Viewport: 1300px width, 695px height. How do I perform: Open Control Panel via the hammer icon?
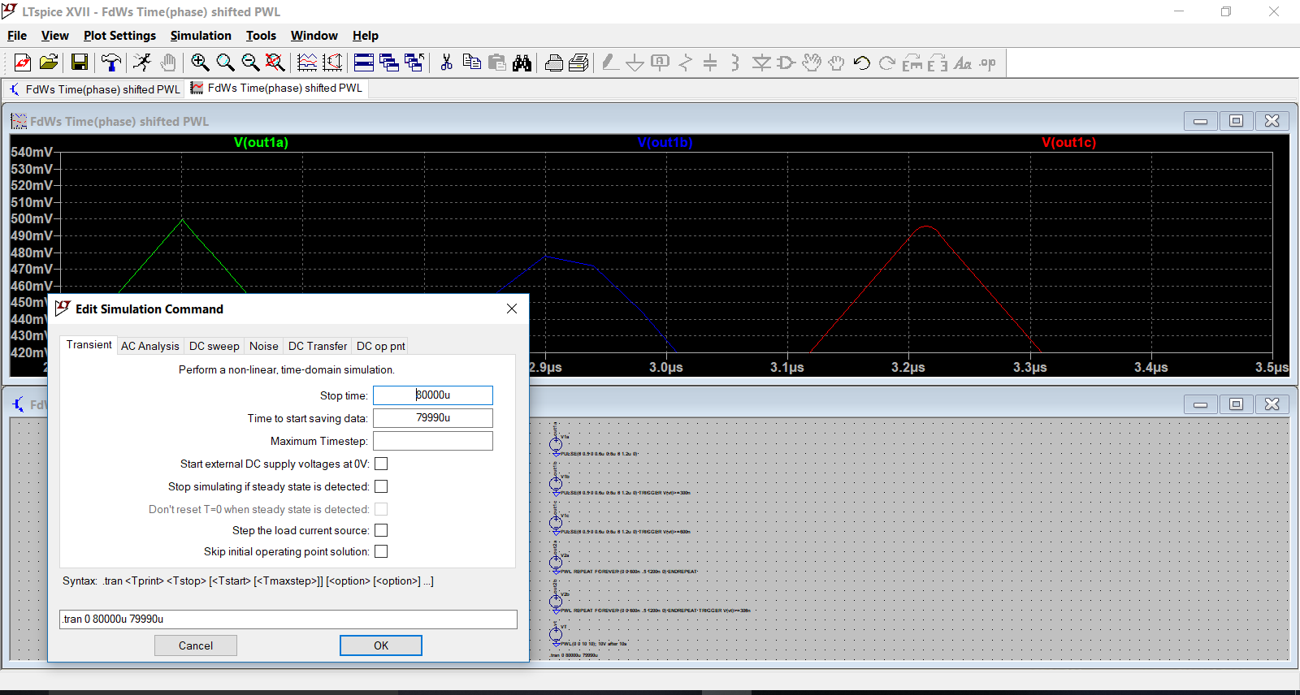pos(111,63)
